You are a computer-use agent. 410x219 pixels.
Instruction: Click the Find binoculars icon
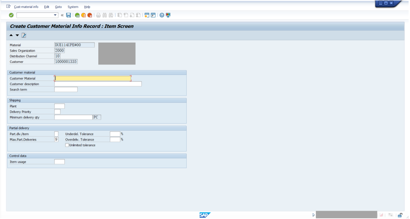105,15
